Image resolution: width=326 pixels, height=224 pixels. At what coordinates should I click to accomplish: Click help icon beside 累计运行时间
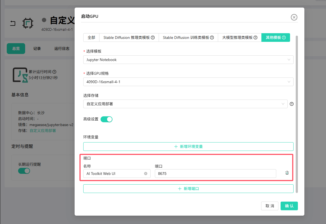coord(54,72)
